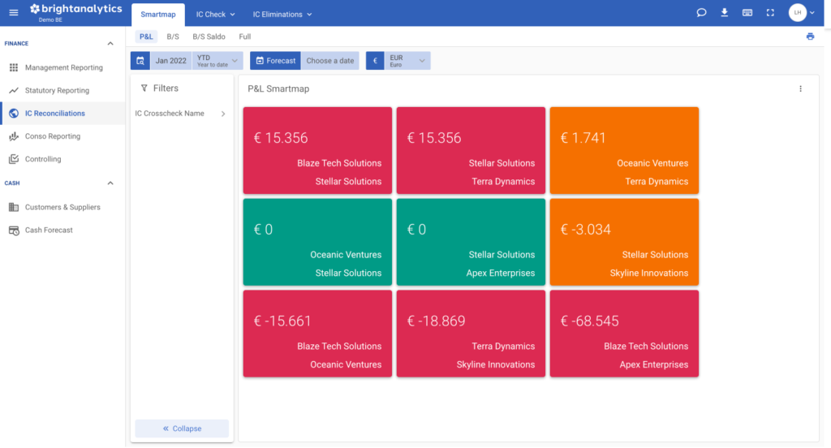Open the hamburger navigation menu
Viewport: 831px width, 448px height.
[x=14, y=13]
